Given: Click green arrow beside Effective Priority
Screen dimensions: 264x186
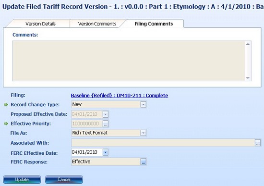Looking at the screenshot, I should 6,124.
